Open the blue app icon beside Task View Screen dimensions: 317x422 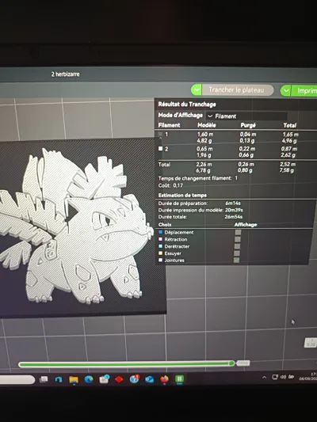click(59, 379)
